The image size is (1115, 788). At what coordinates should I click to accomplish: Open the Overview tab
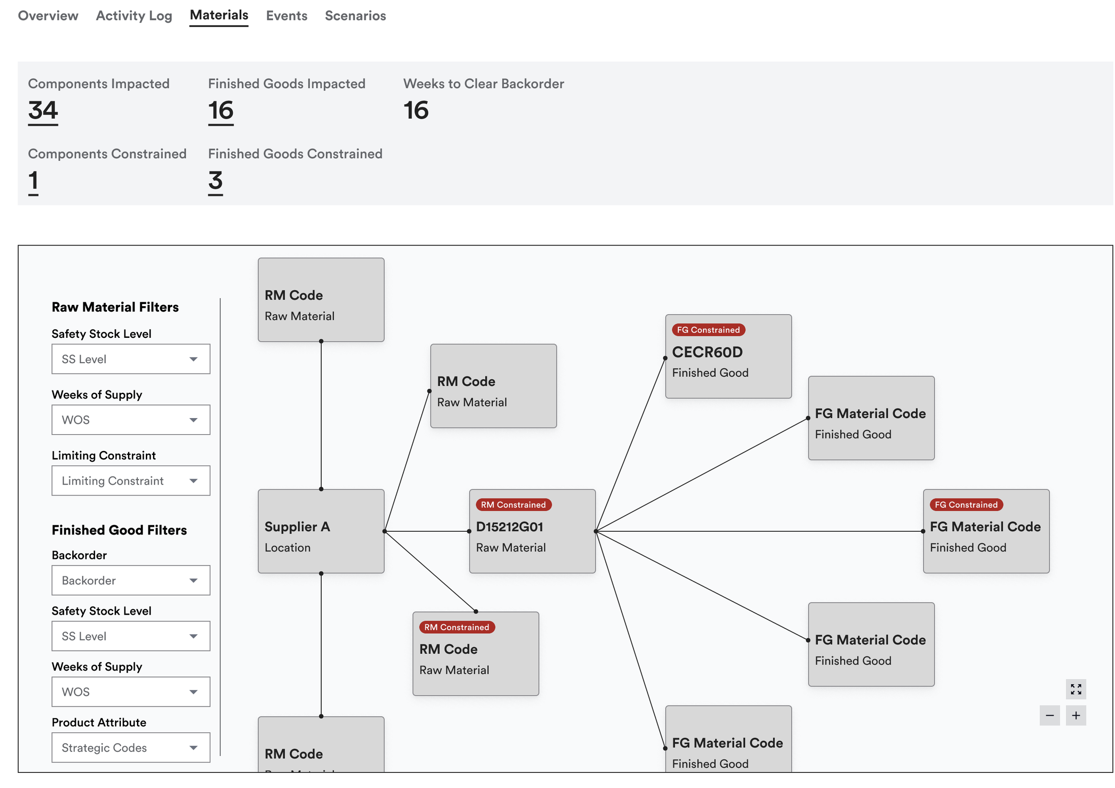click(x=48, y=16)
